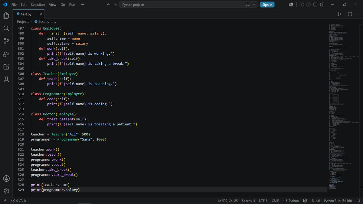Open the Go menu
The height and width of the screenshot is (204, 363).
[x=63, y=5]
